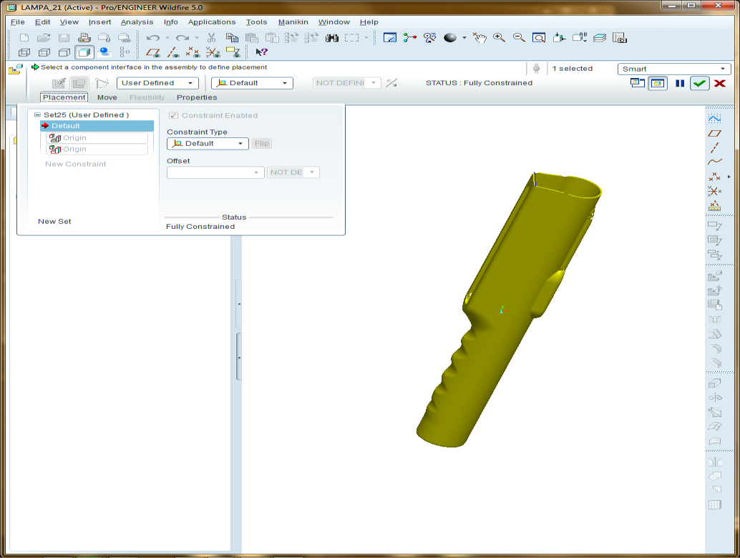Click the Open file icon

pyautogui.click(x=44, y=38)
